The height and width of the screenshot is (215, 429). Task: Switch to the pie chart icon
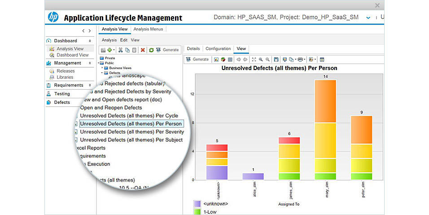[223, 59]
